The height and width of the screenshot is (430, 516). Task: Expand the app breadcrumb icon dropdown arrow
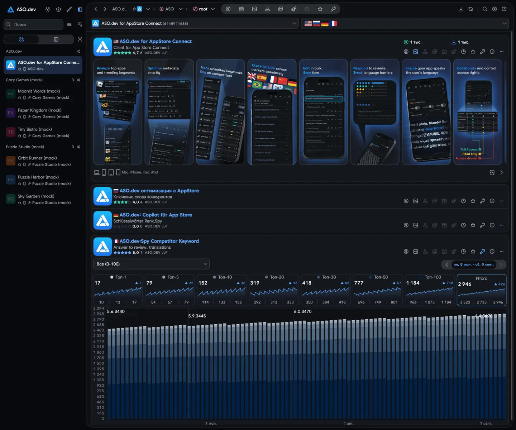148,9
